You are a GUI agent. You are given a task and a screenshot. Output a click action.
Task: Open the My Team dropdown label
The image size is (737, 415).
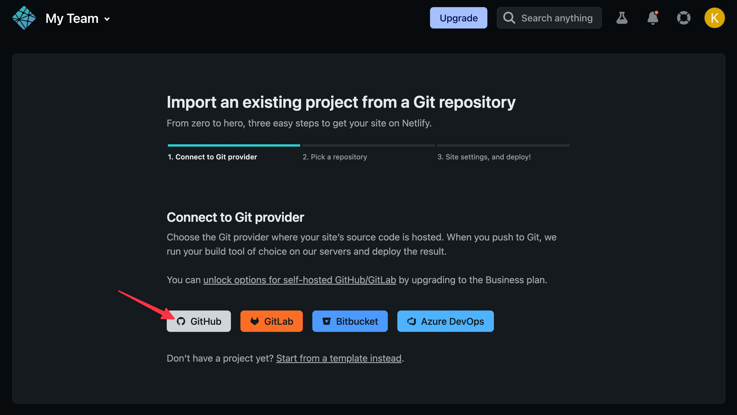pos(72,18)
